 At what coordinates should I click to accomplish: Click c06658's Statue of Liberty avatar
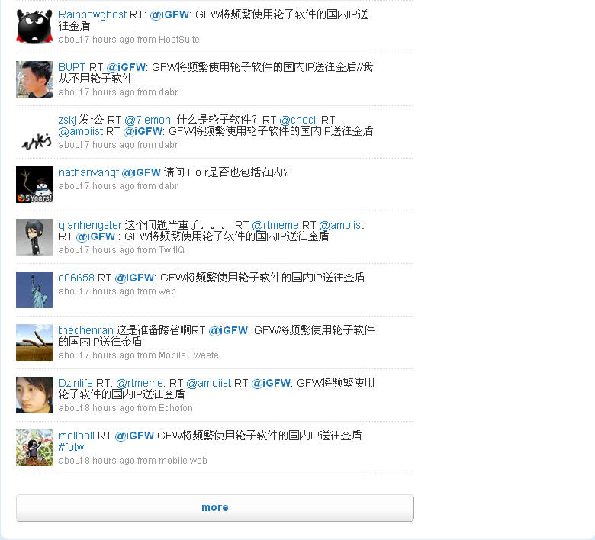[34, 290]
